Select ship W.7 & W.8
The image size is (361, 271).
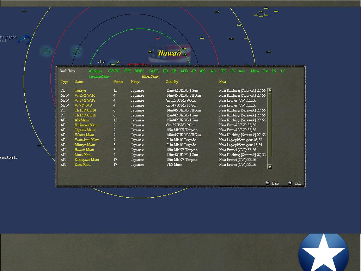[x=83, y=105]
